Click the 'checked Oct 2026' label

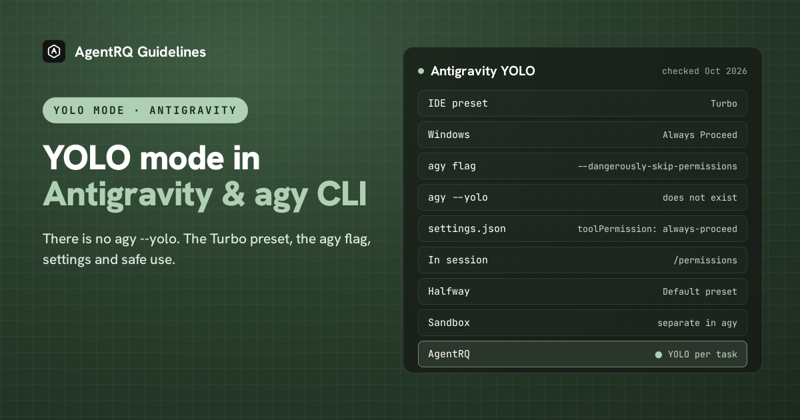click(704, 71)
